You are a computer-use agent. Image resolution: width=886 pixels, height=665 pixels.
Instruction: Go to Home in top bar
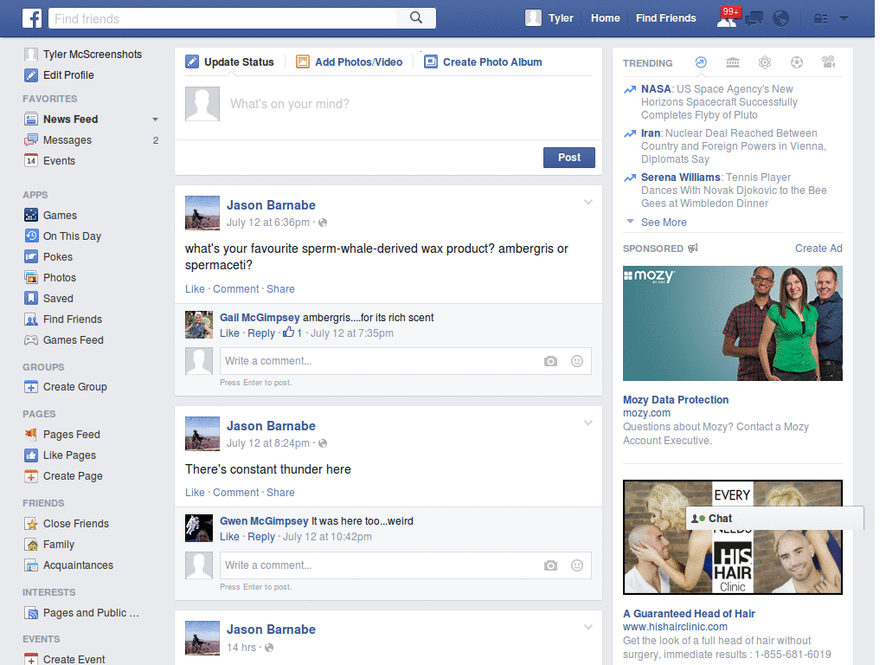605,18
